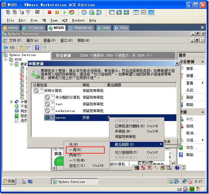
Task: Click the VMware reset restart icon
Action: [72, 12]
